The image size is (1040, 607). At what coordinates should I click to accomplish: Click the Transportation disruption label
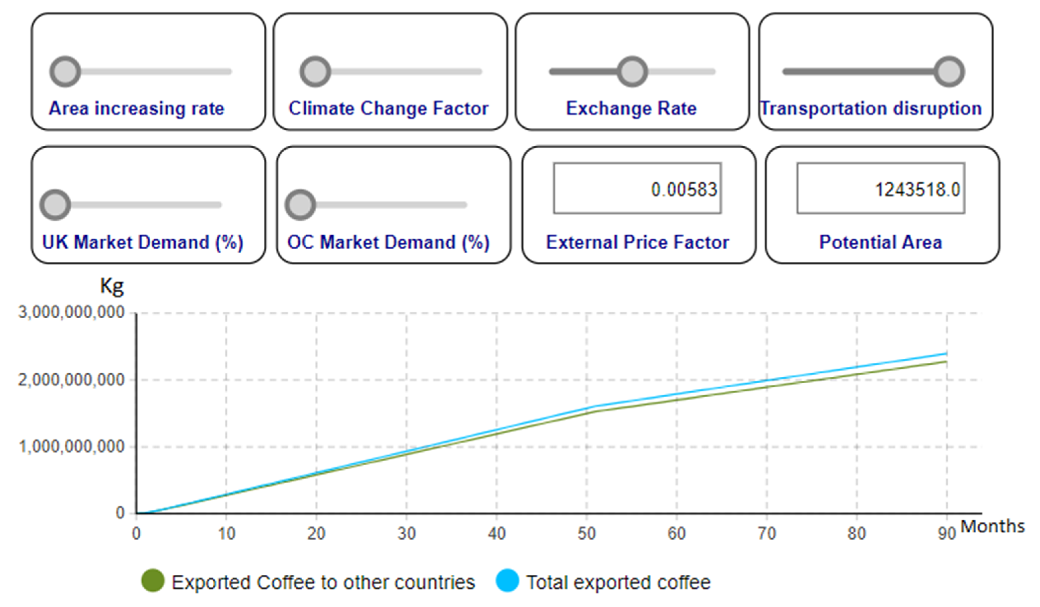pos(871,109)
